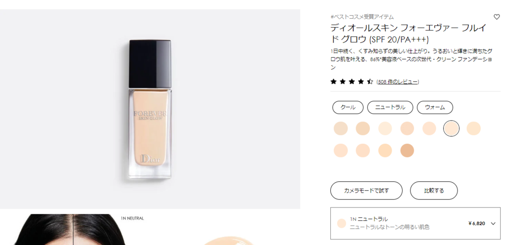The height and width of the screenshot is (245, 507).
Task: Select the first swatch in the second row
Action: point(341,151)
